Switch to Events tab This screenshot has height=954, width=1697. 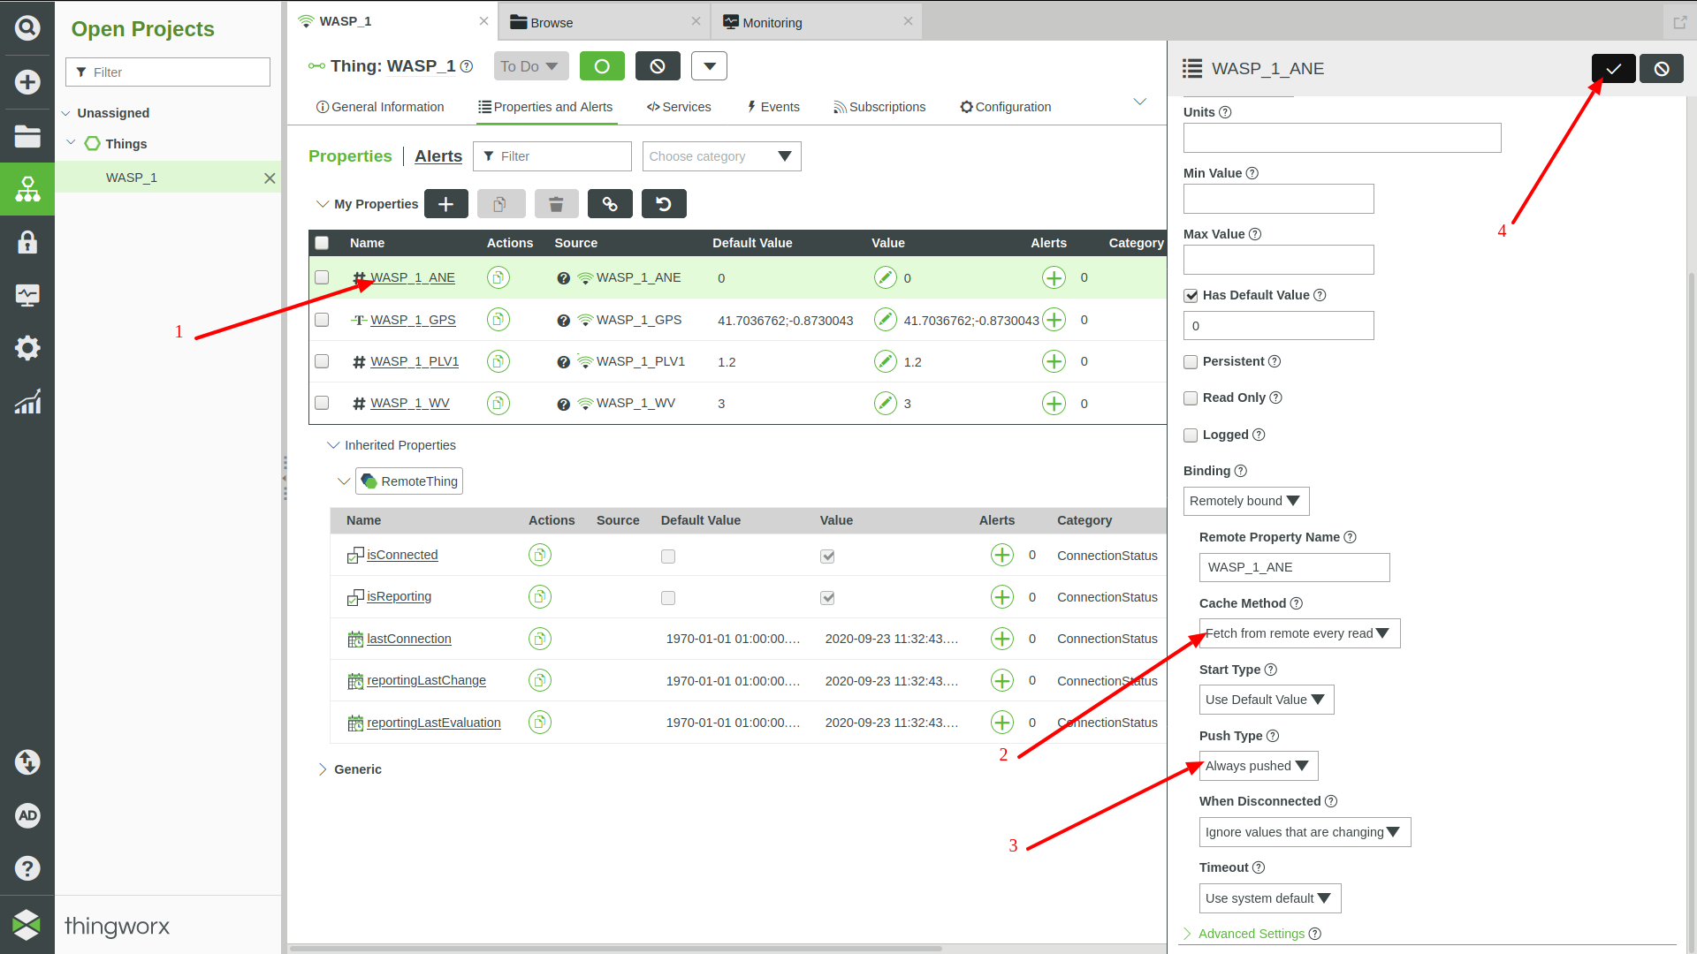pos(773,107)
